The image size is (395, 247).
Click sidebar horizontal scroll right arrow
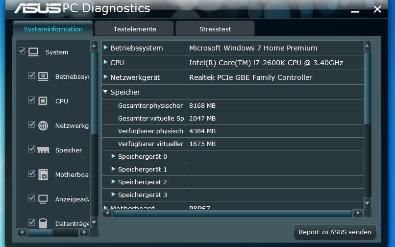point(84,232)
